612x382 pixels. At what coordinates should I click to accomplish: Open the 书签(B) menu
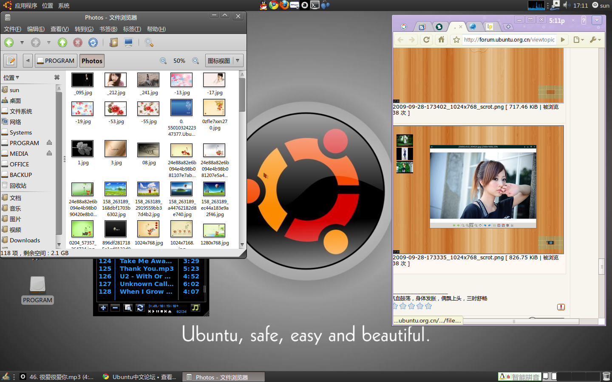pos(108,29)
